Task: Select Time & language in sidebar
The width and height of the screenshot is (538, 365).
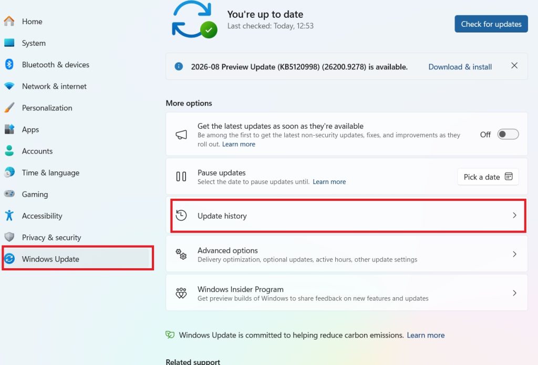Action: click(51, 173)
